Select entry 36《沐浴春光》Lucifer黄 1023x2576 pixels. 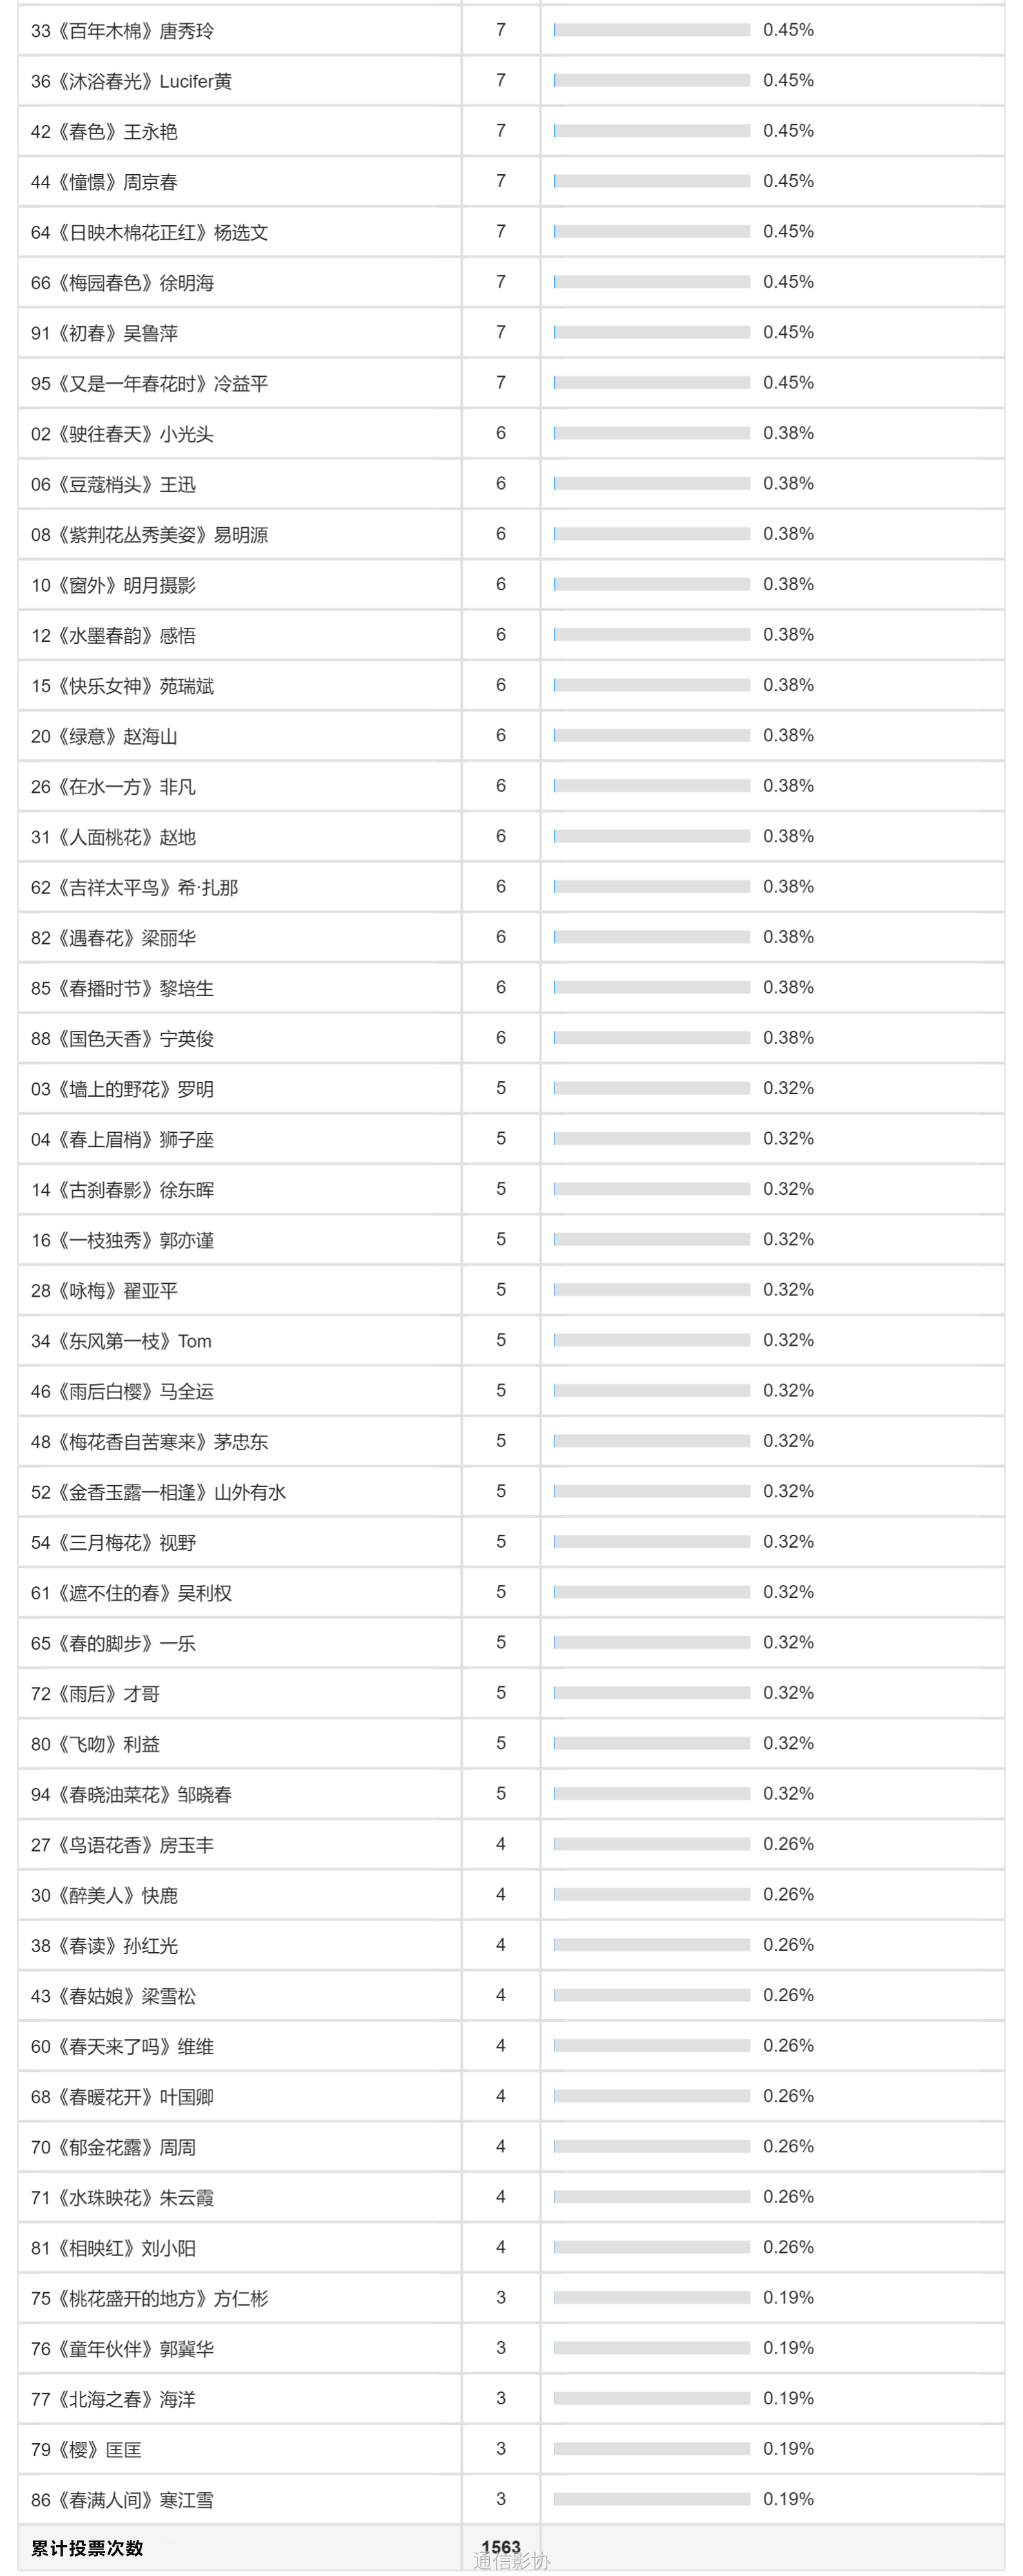click(131, 81)
